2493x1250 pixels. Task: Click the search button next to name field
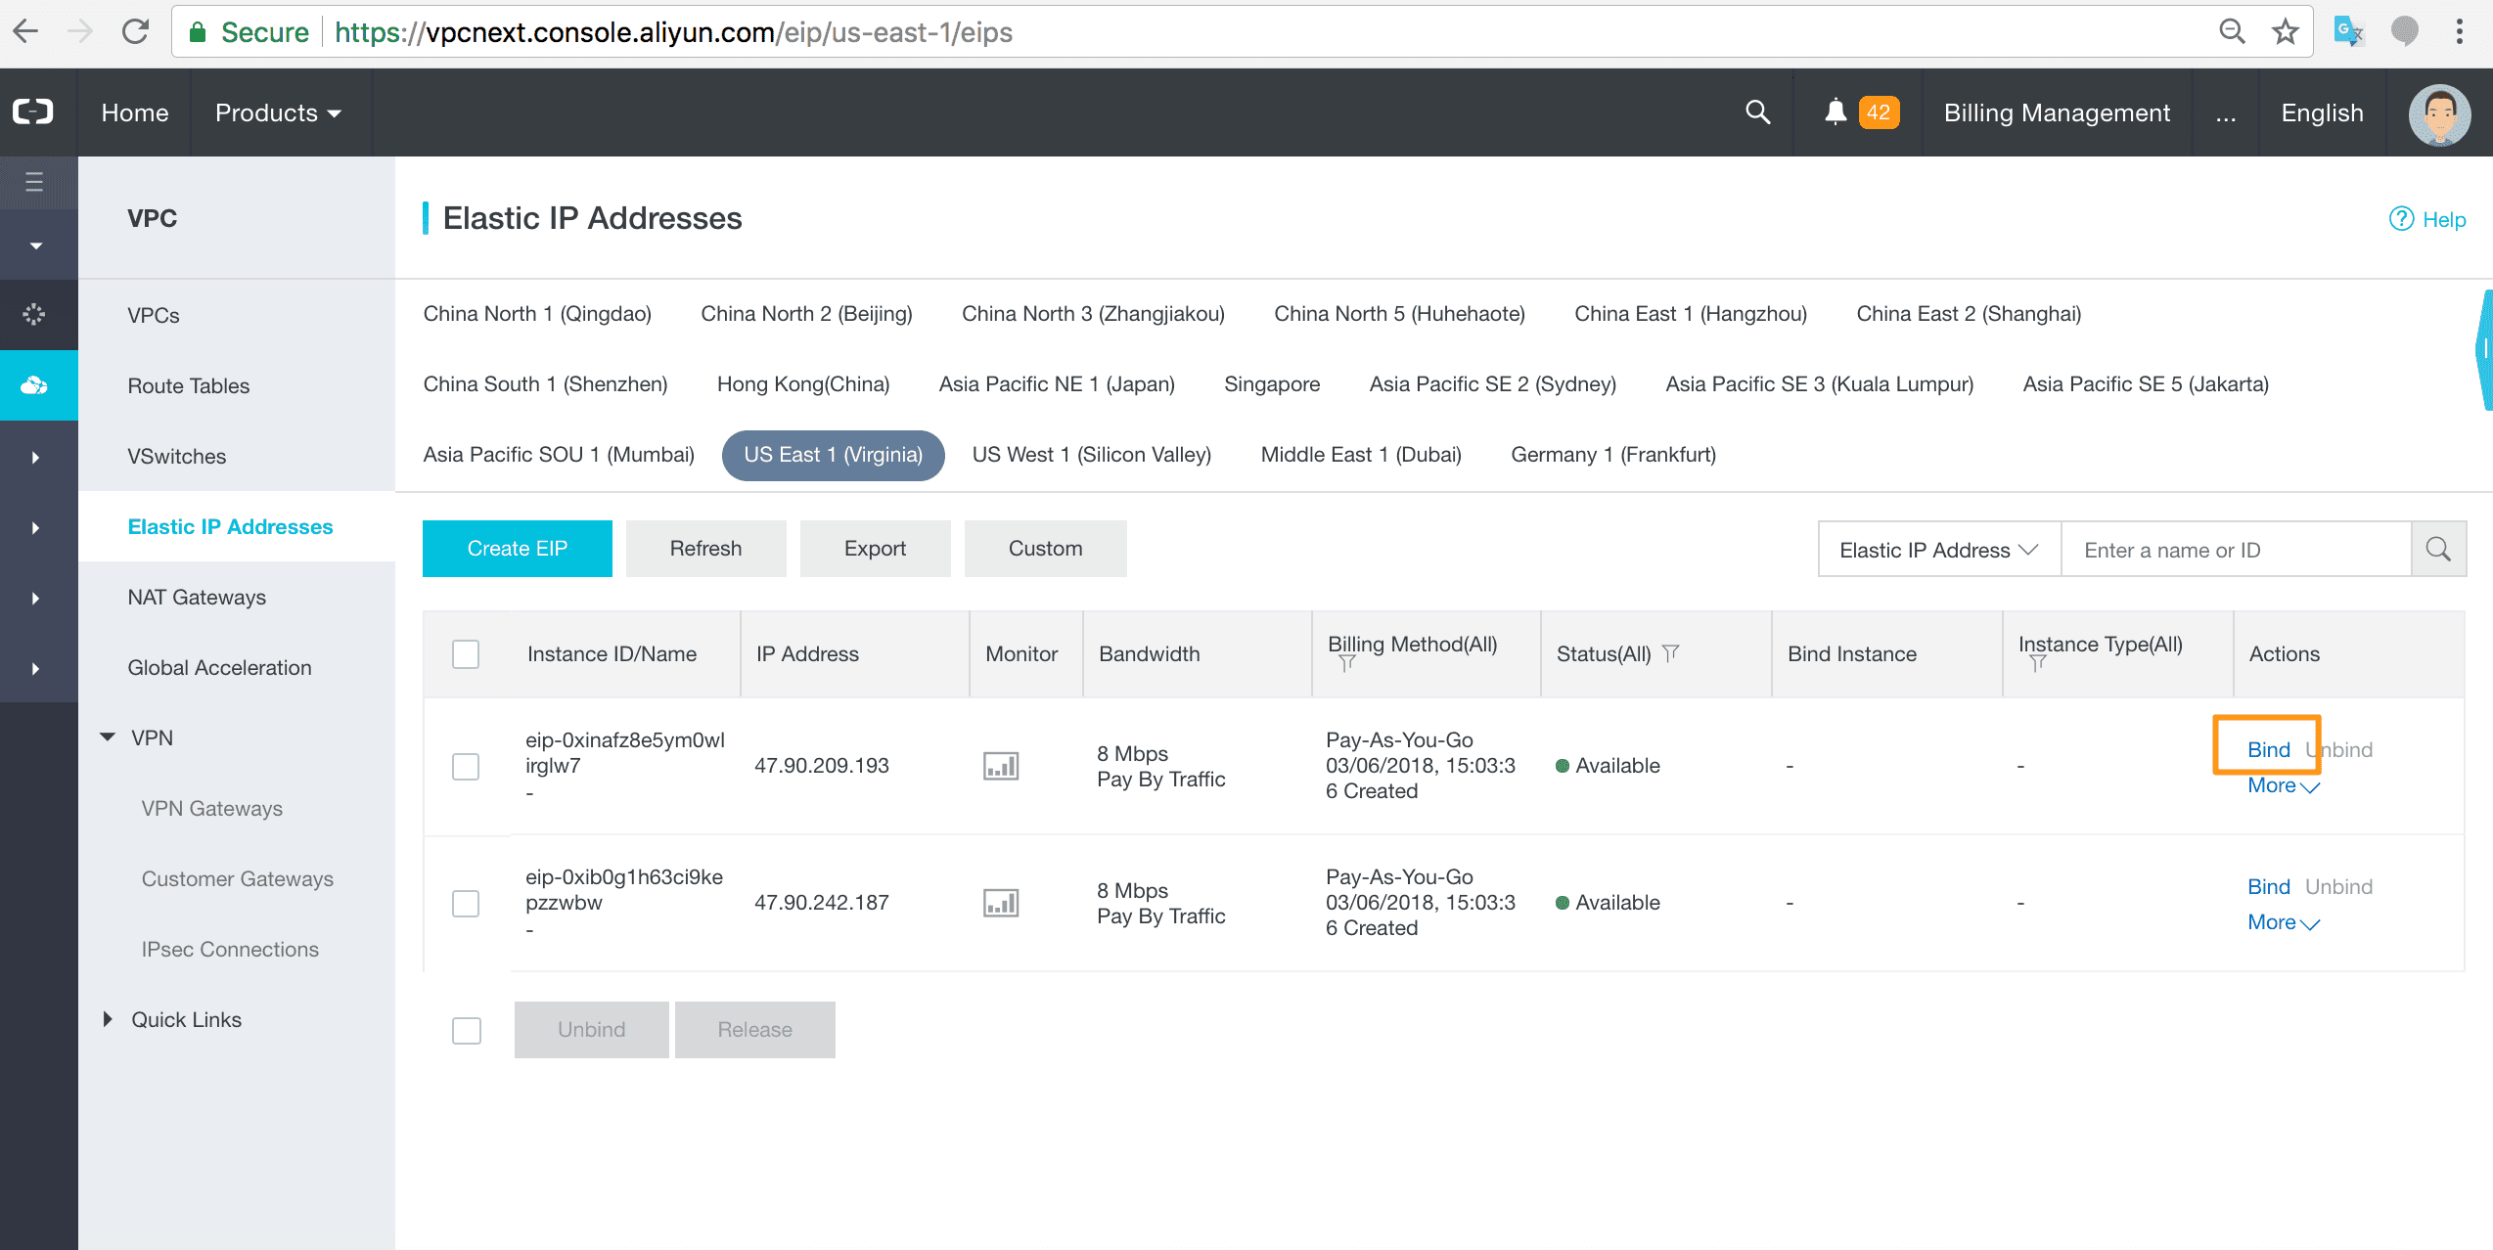pos(2437,550)
